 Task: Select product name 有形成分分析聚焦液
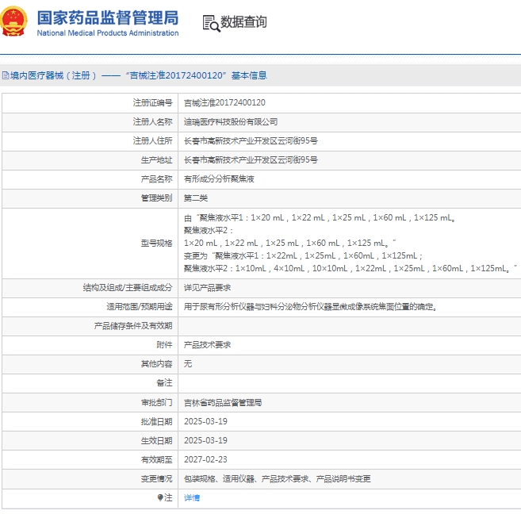point(219,179)
